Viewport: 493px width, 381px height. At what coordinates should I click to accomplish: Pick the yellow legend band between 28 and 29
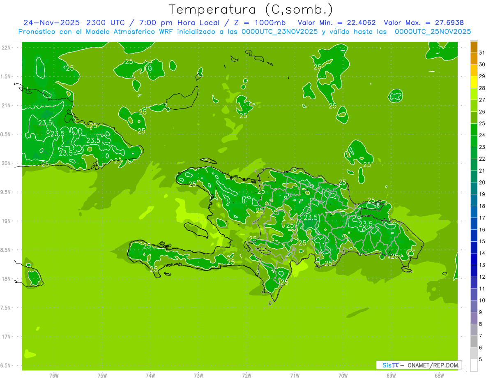coord(474,82)
